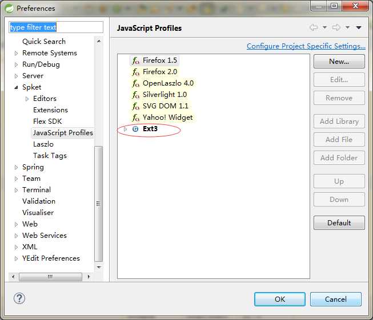The height and width of the screenshot is (320, 373).
Task: Dismiss the dialog with Cancel
Action: (336, 299)
